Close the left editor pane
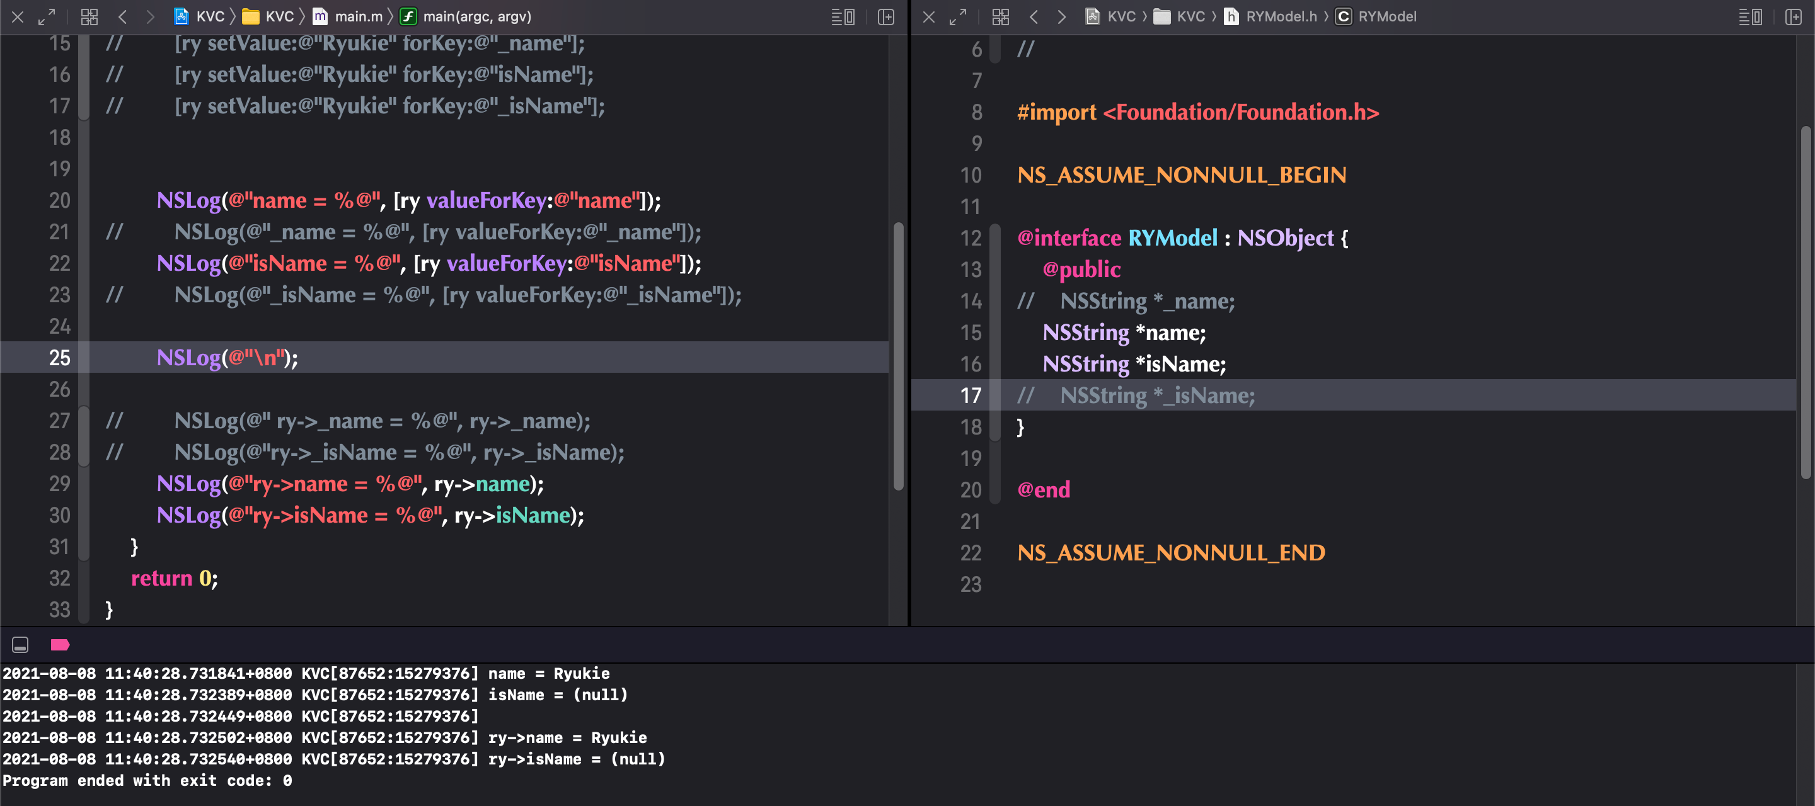Viewport: 1815px width, 806px height. (18, 17)
